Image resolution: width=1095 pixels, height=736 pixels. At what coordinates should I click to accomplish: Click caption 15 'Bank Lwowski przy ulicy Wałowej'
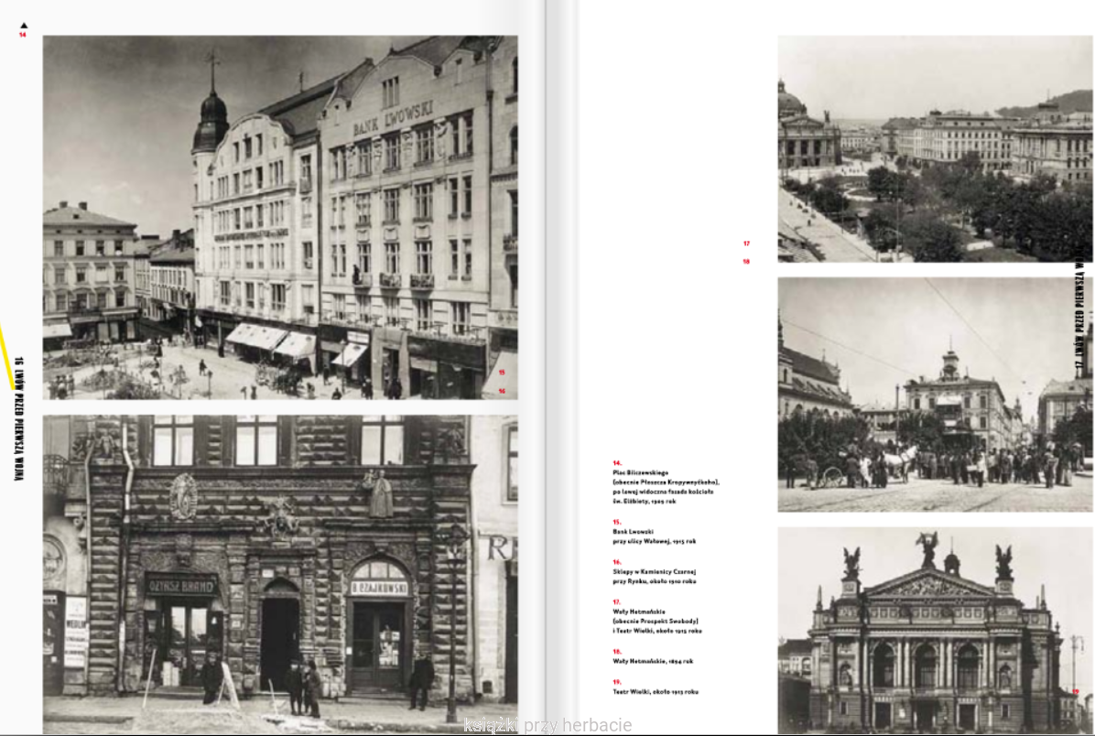point(654,536)
